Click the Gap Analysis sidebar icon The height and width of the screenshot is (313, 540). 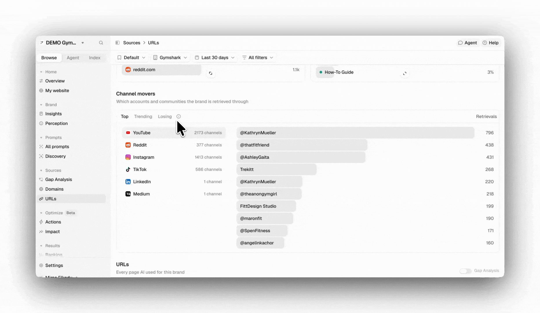click(x=41, y=179)
